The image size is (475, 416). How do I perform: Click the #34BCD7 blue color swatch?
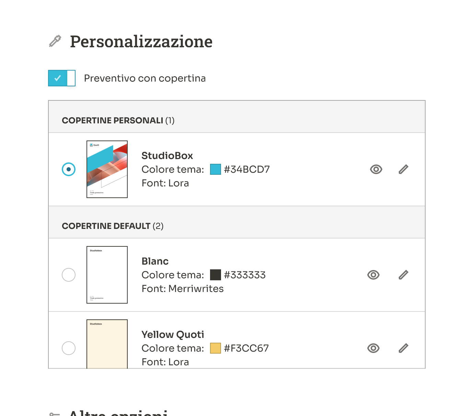tap(216, 169)
